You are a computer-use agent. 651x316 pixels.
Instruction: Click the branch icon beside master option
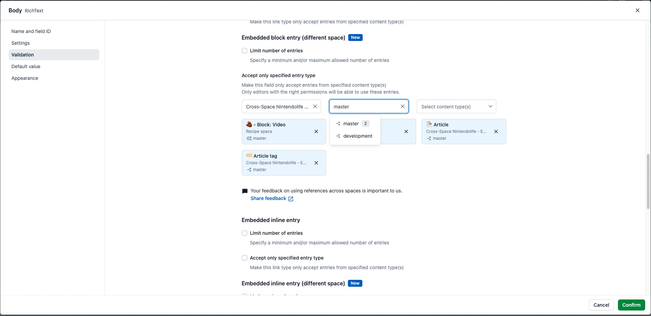point(338,124)
